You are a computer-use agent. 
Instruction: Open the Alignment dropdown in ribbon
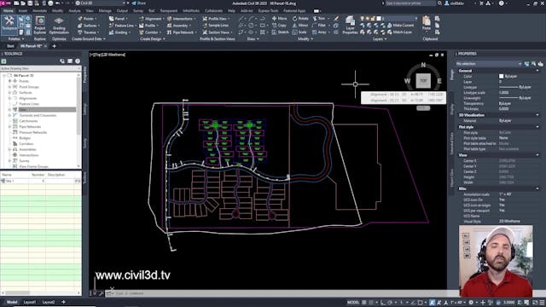click(x=152, y=19)
